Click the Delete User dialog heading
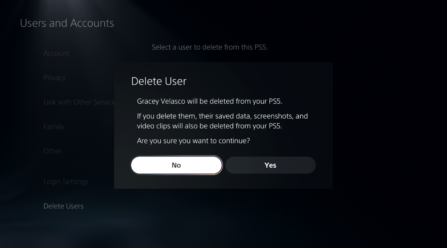Image resolution: width=447 pixels, height=248 pixels. click(159, 81)
